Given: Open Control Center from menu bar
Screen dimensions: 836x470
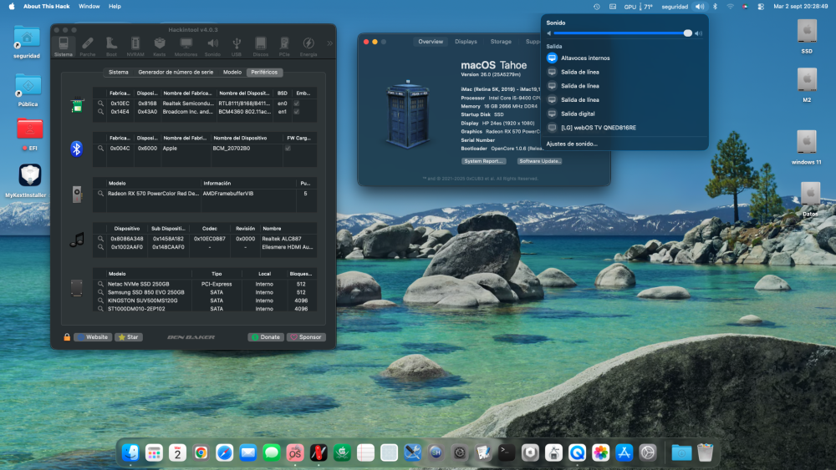Looking at the screenshot, I should 761,7.
